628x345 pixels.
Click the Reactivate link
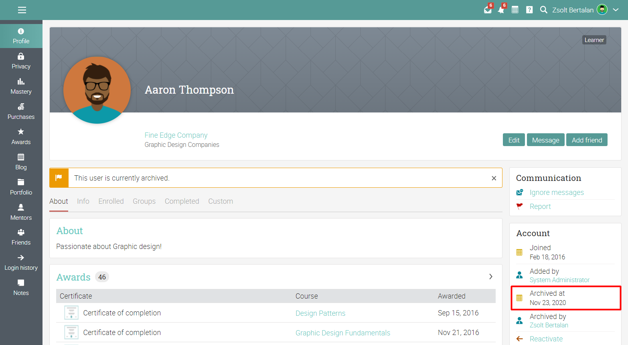point(546,339)
